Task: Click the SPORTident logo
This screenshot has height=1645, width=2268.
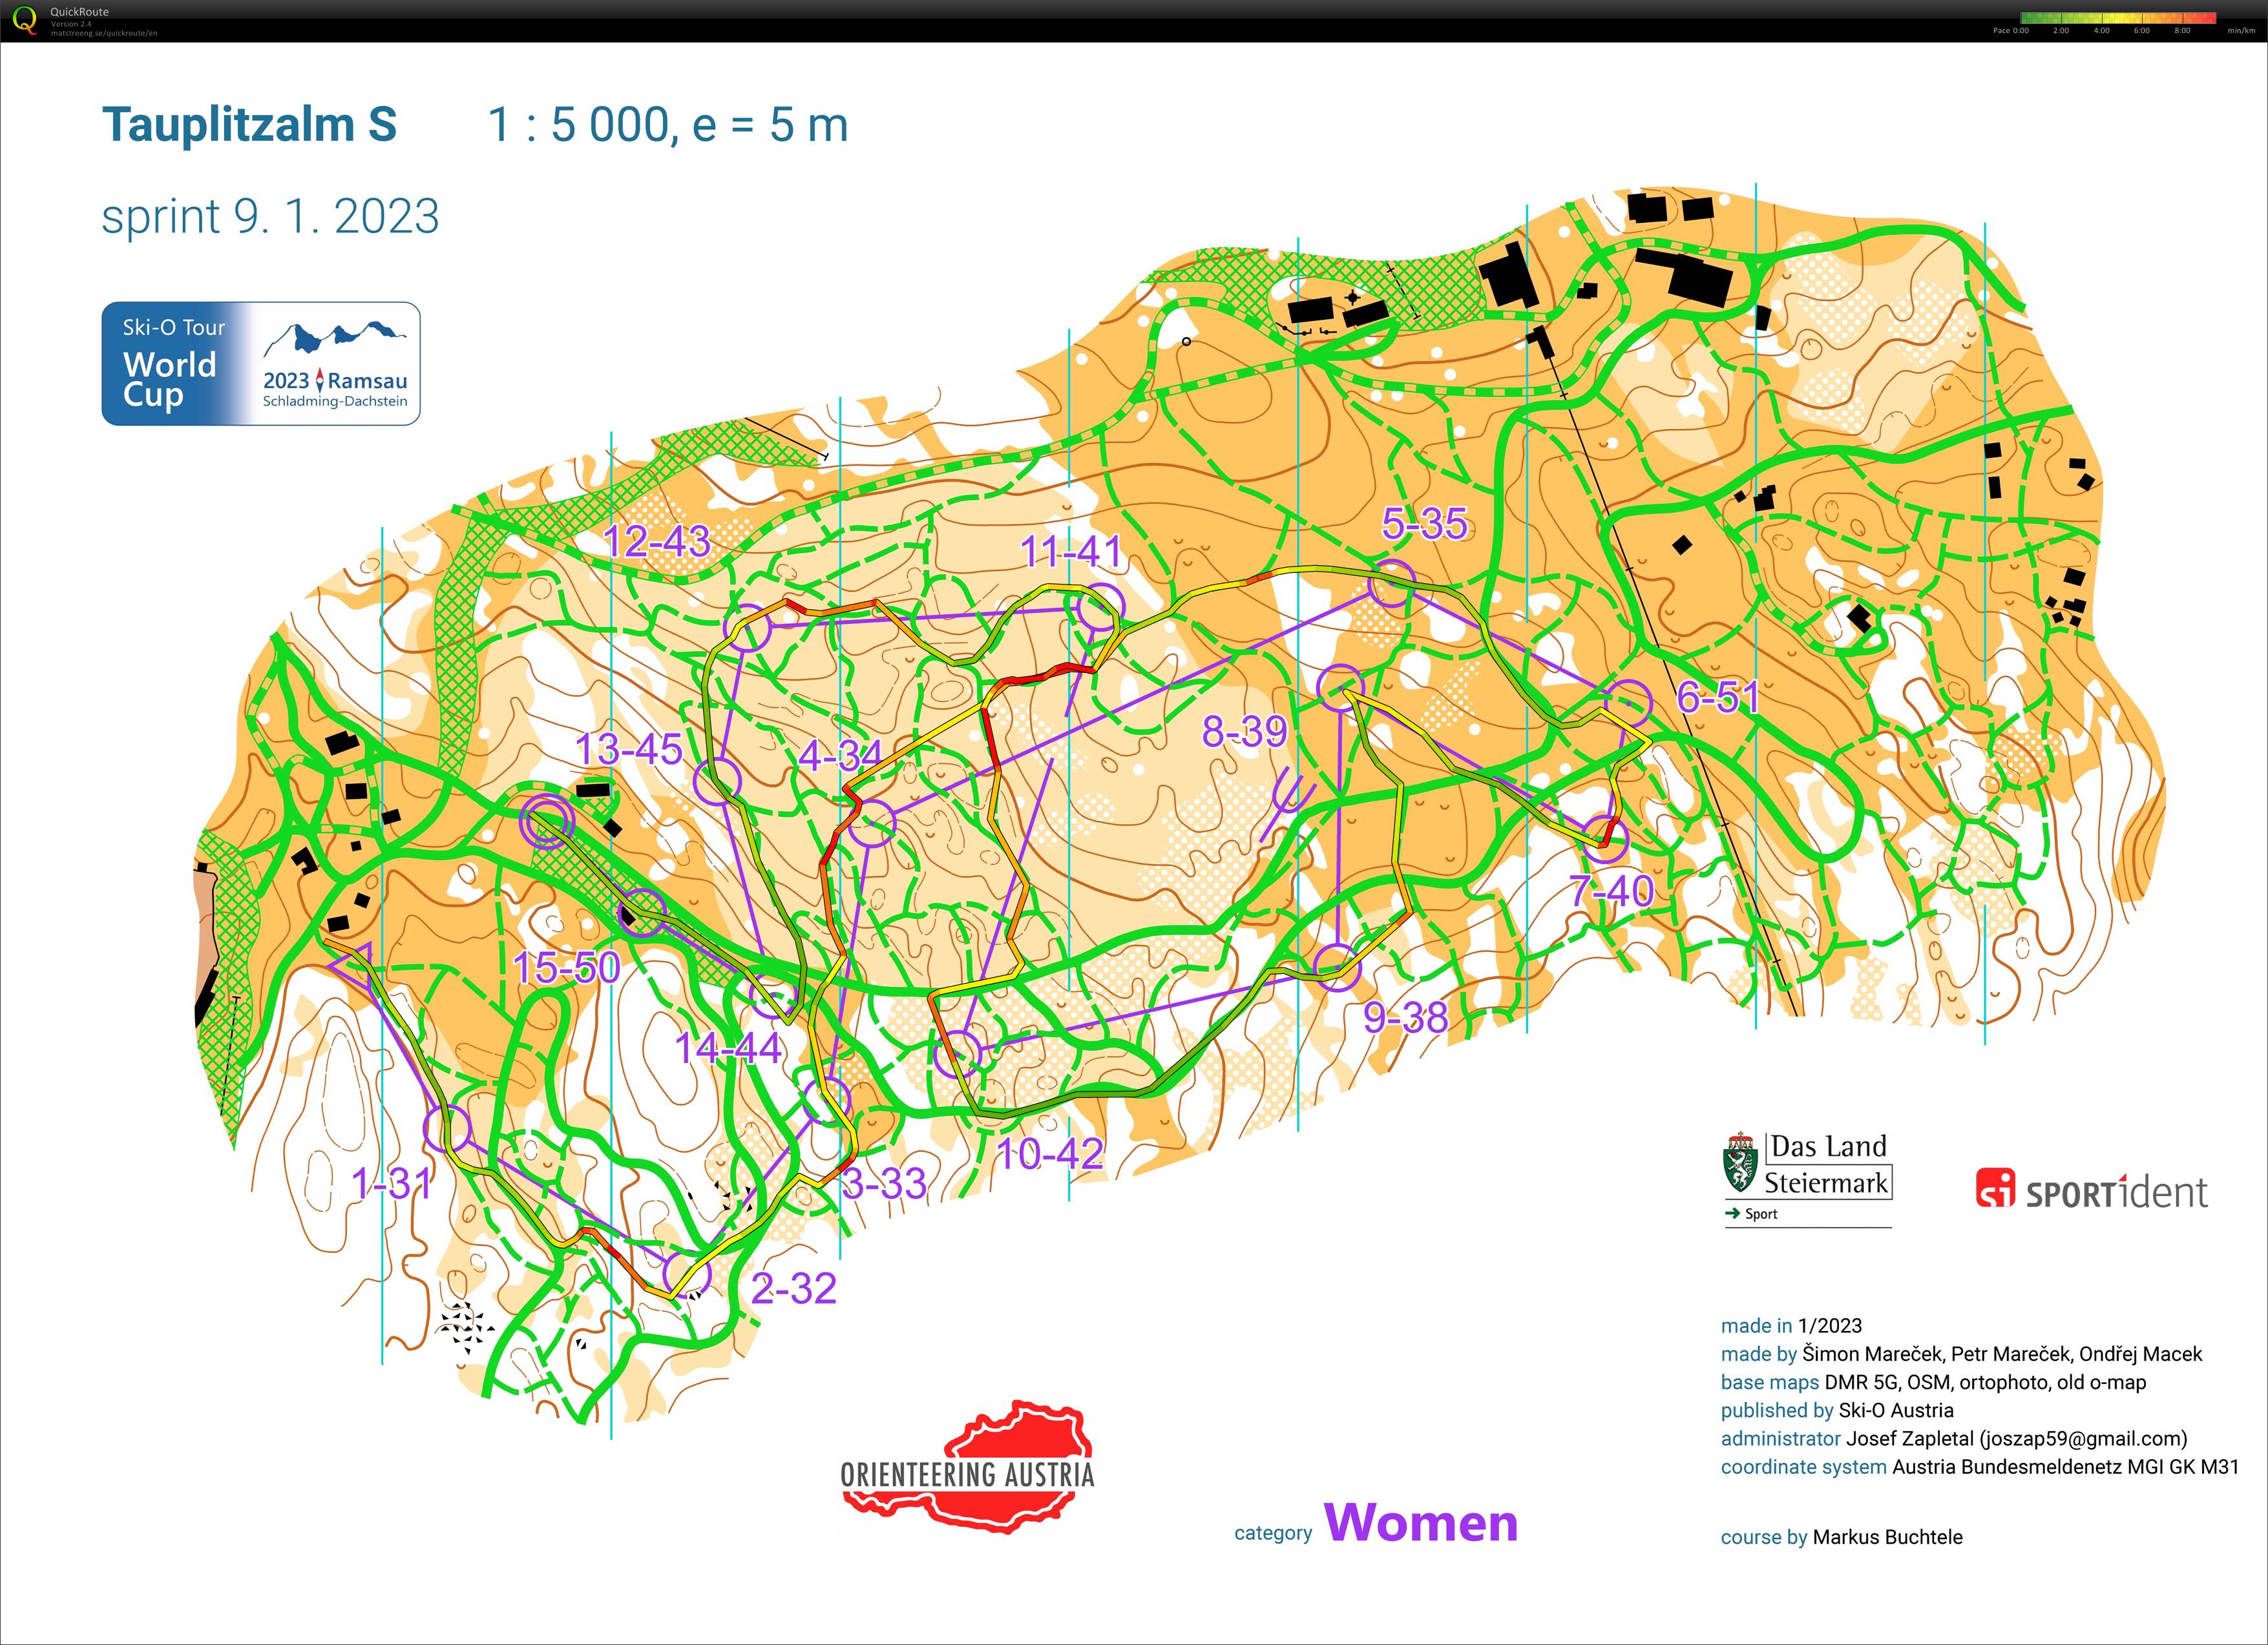Action: [x=2092, y=1188]
